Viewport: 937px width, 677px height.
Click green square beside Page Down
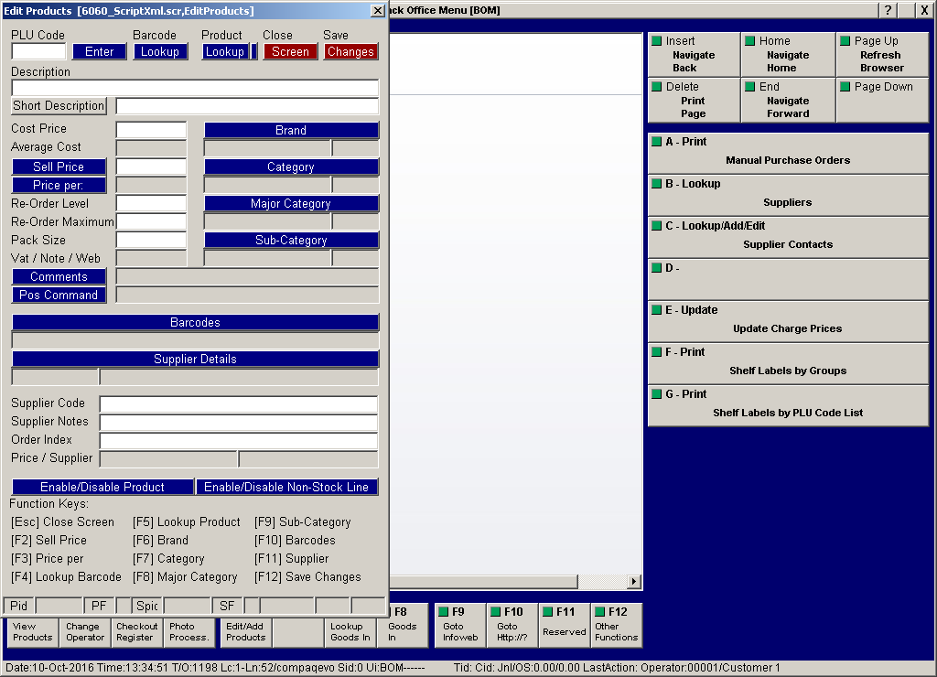(845, 87)
